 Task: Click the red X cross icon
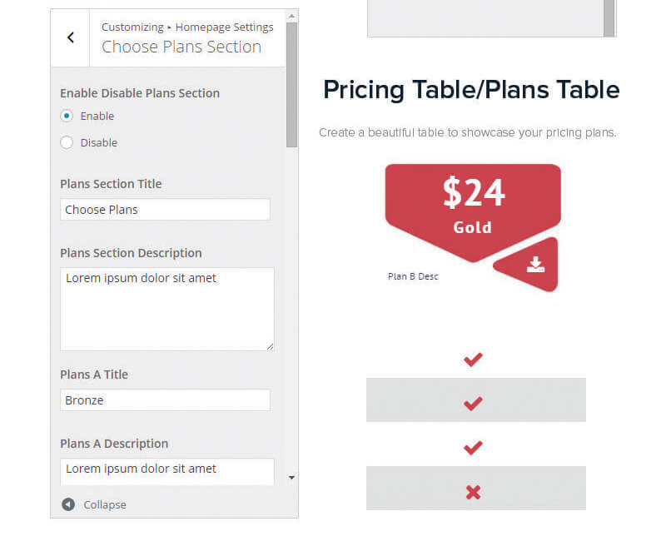pyautogui.click(x=473, y=492)
